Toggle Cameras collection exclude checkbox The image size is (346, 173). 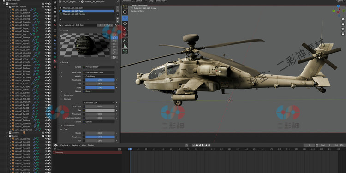(x=43, y=133)
